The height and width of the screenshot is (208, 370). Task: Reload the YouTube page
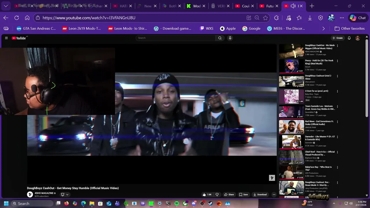16,18
